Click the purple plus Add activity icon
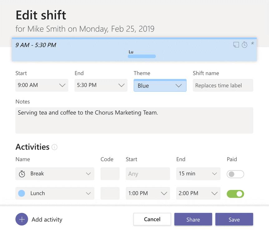 (22, 220)
